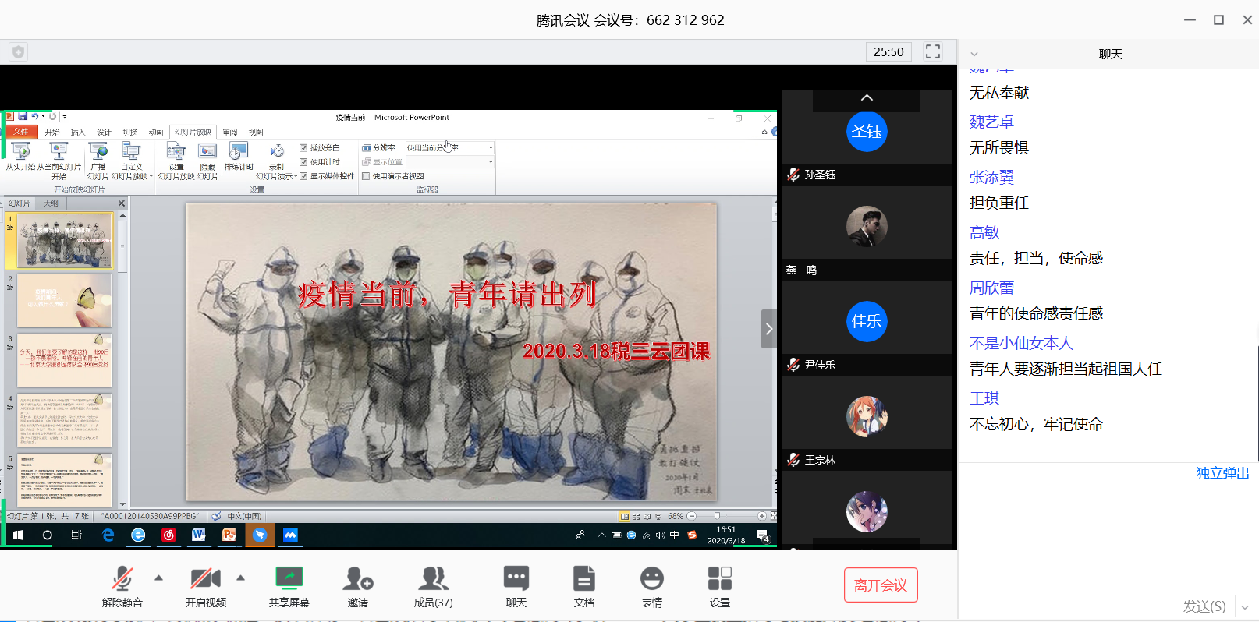The height and width of the screenshot is (622, 1259).
Task: Open the meeting settings icon
Action: point(719,579)
